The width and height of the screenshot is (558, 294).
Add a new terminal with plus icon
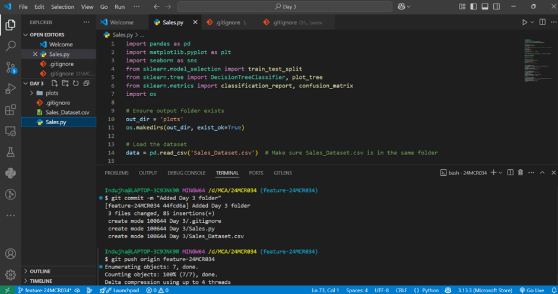pos(493,173)
